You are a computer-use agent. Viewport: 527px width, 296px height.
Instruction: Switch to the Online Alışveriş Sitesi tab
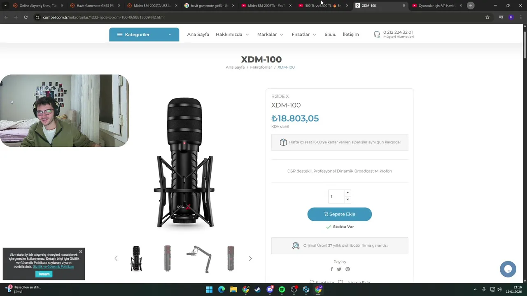[37, 6]
